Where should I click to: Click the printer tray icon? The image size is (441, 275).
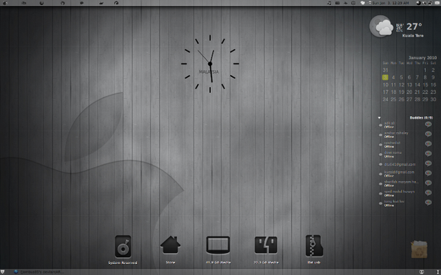[430, 3]
